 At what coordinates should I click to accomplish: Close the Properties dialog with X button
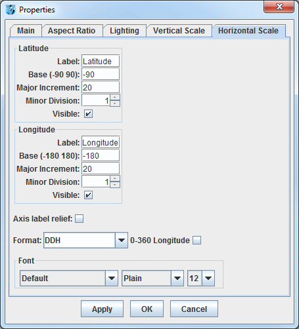click(279, 7)
